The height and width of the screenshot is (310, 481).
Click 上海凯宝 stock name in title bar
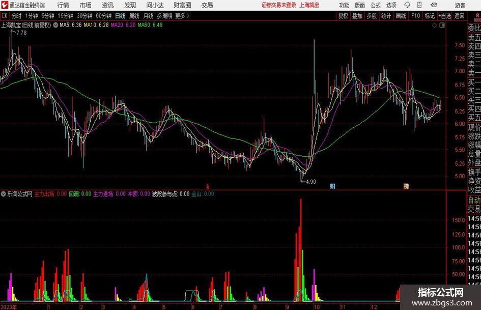pos(309,5)
